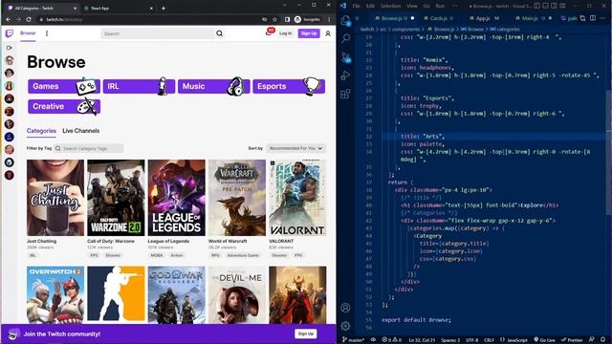This screenshot has height=344, width=612.
Task: Click Prettier in VS Code status bar
Action: (572, 340)
